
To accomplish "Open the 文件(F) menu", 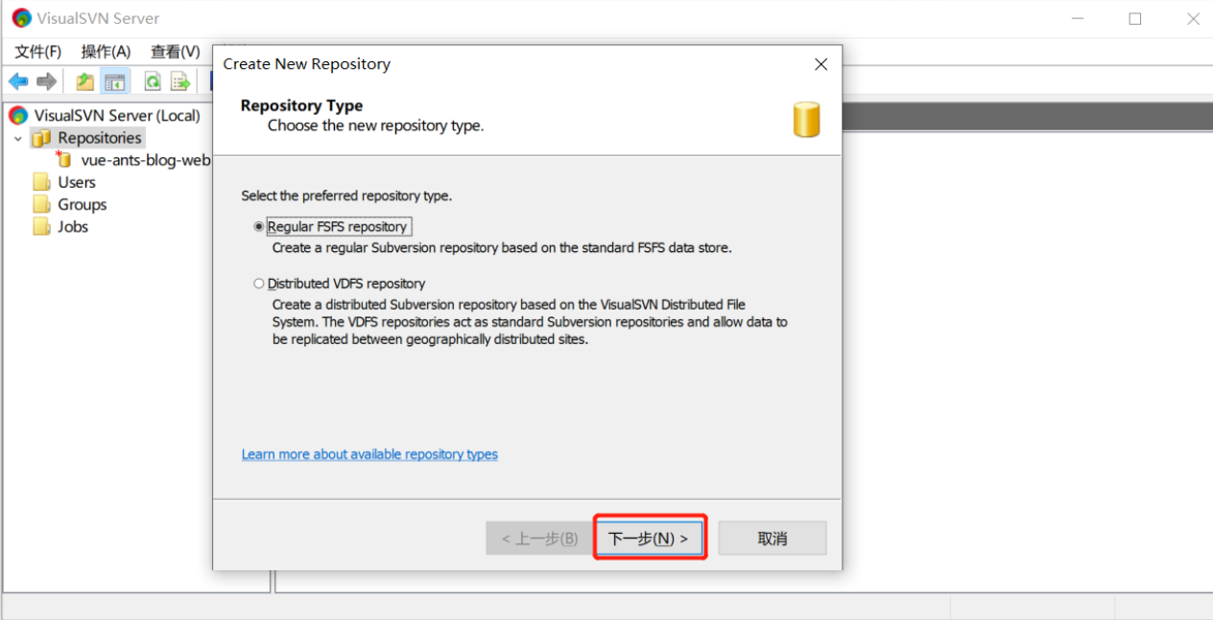I will click(x=38, y=52).
